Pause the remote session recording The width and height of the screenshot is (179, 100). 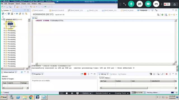coord(72,93)
